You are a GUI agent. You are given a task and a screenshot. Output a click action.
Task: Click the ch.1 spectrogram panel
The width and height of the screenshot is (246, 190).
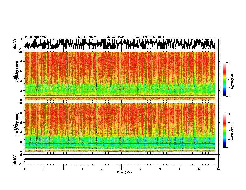pos(120,76)
